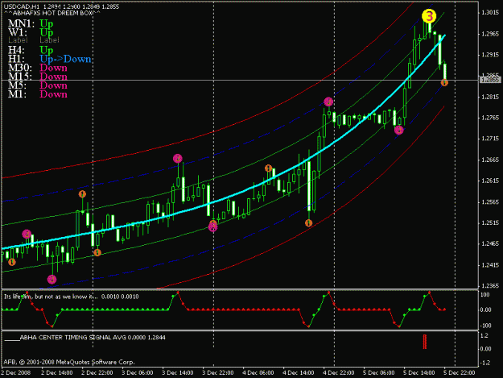Click the 1.3015 price axis label
Image resolution: width=503 pixels, height=378 pixels.
490,13
